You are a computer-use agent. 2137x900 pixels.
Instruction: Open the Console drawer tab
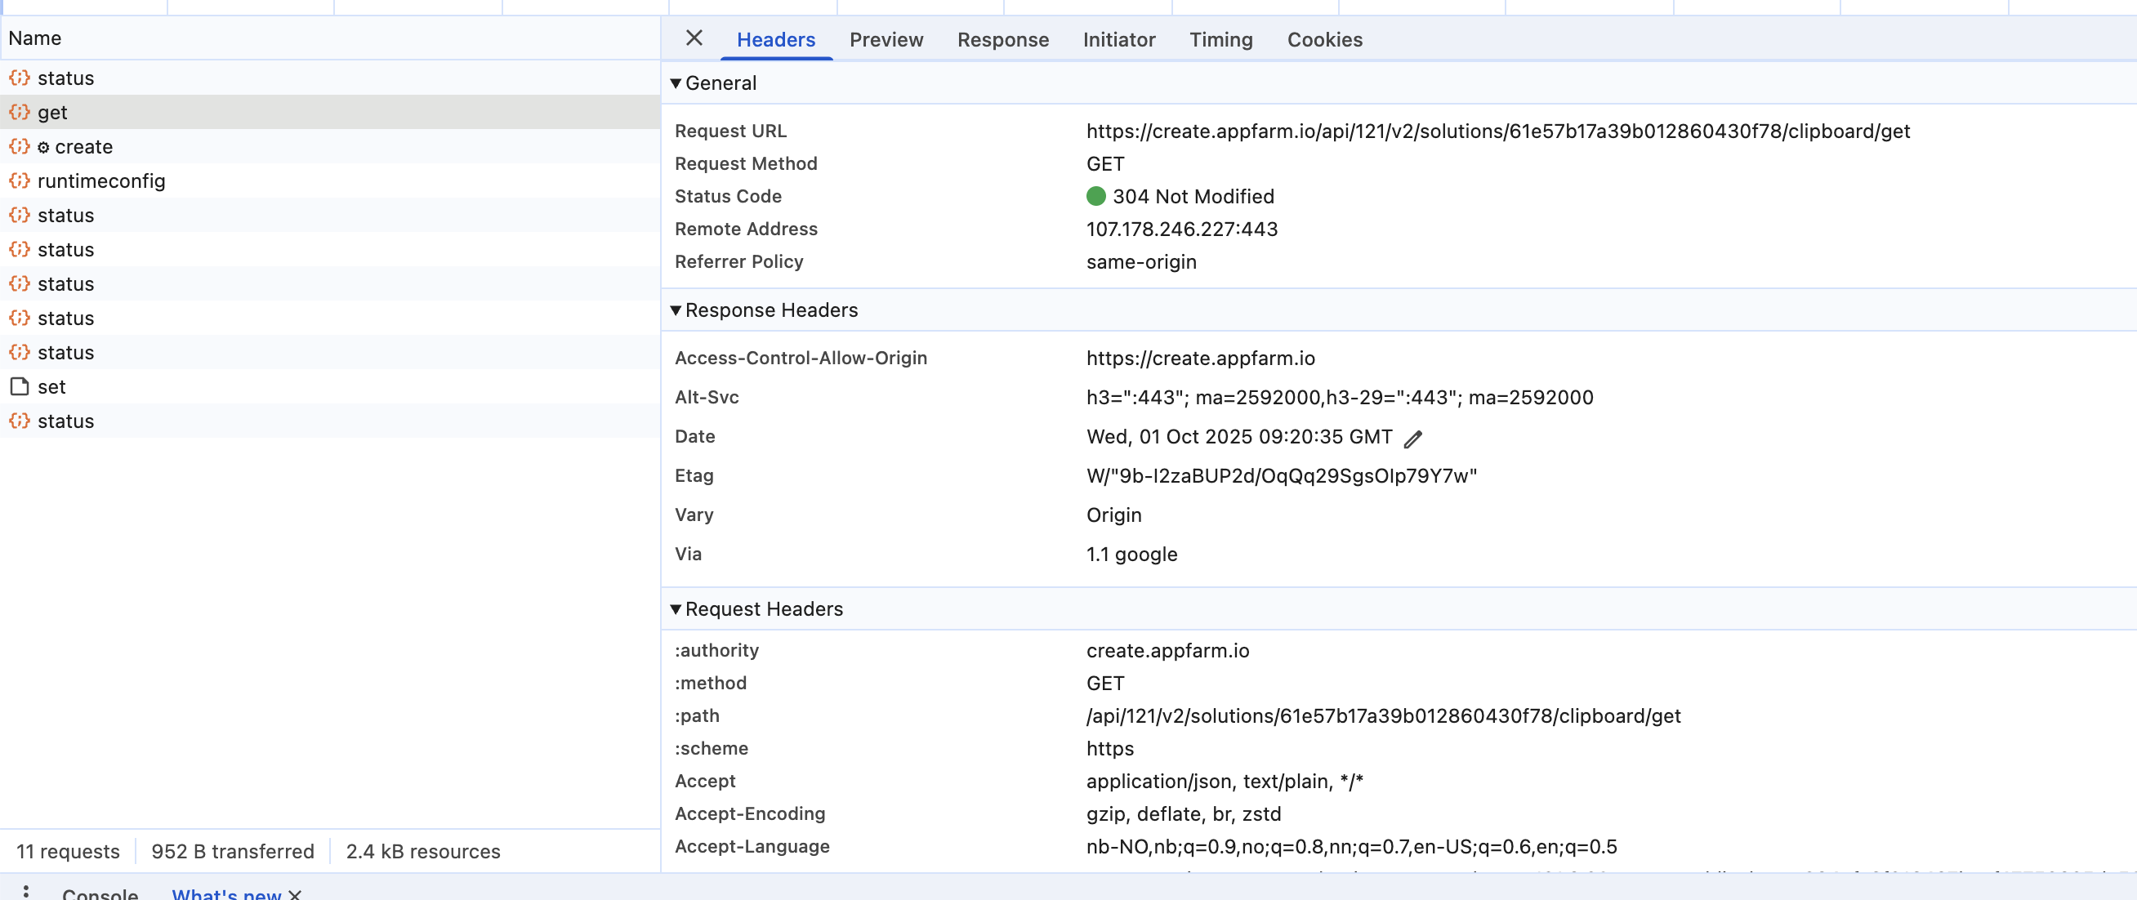100,893
